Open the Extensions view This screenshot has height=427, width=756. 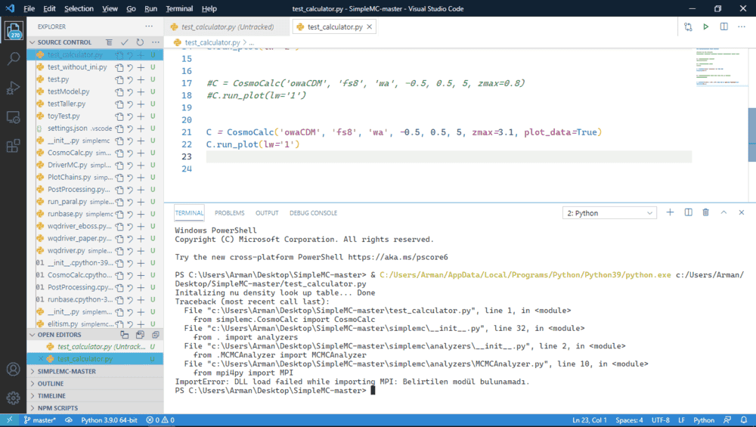[14, 146]
